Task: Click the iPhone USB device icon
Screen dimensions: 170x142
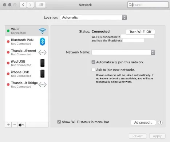Action: tap(42, 74)
